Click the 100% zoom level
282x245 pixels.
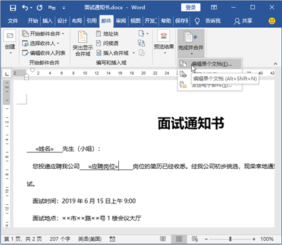pos(267,239)
